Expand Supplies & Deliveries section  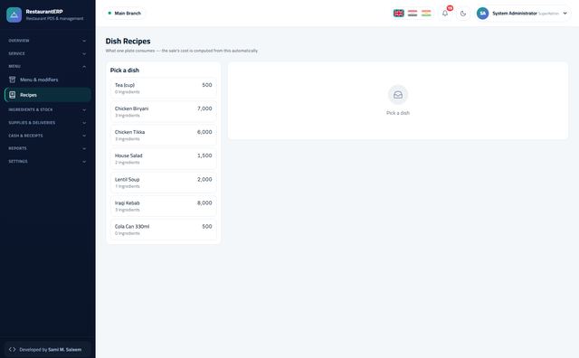click(x=47, y=123)
